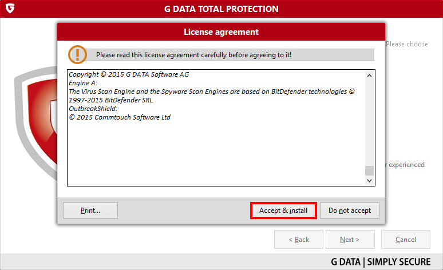Click the Copyright 2015 G DATA Software line

coord(129,74)
